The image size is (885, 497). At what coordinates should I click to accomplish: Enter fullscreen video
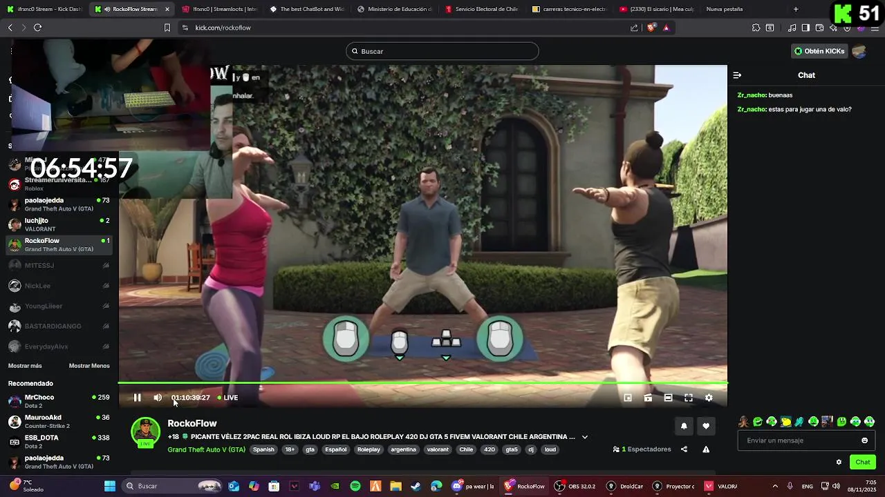(689, 398)
